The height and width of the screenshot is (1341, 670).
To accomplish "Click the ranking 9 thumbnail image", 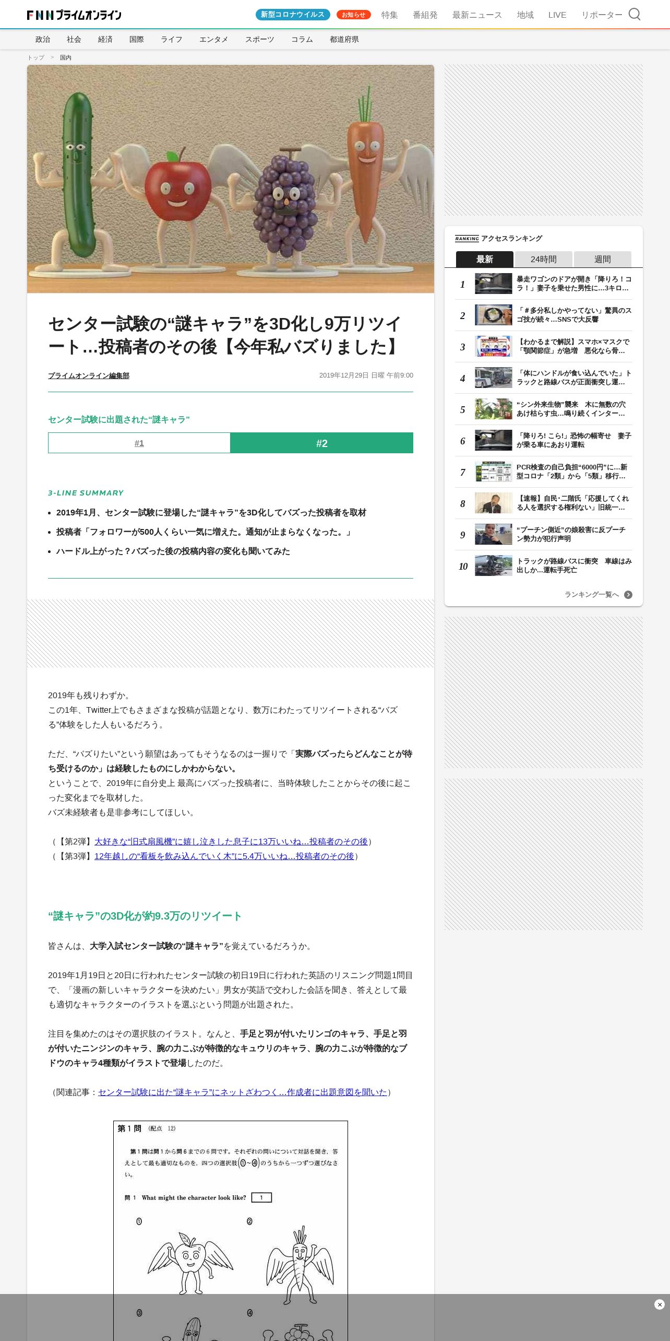I will pyautogui.click(x=494, y=534).
